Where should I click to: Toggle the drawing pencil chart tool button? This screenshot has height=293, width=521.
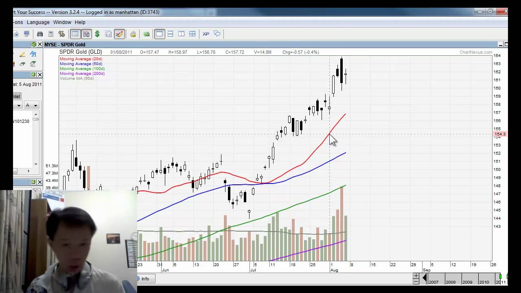[119, 34]
